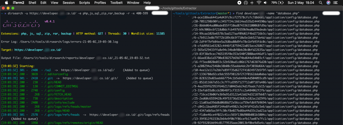The width and height of the screenshot is (343, 125).
Task: Click the menu bar icon left of Wi-Fi
Action: click(252, 3)
